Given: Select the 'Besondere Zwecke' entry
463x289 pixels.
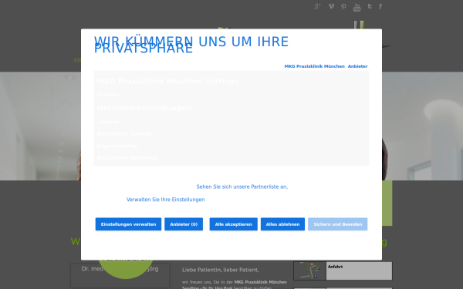Looking at the screenshot, I should click(124, 134).
